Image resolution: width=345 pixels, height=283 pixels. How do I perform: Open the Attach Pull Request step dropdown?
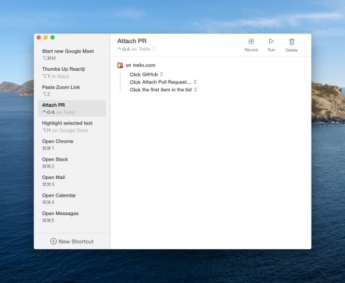coord(195,82)
